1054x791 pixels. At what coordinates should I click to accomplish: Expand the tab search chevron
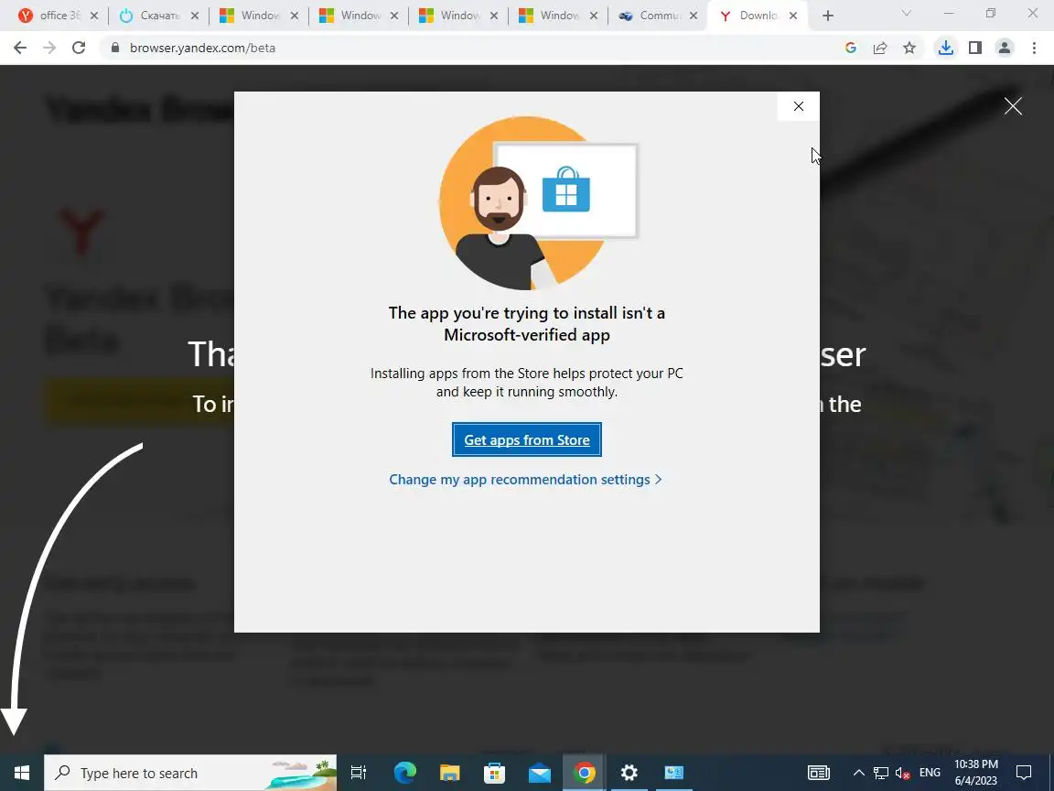[x=906, y=14]
